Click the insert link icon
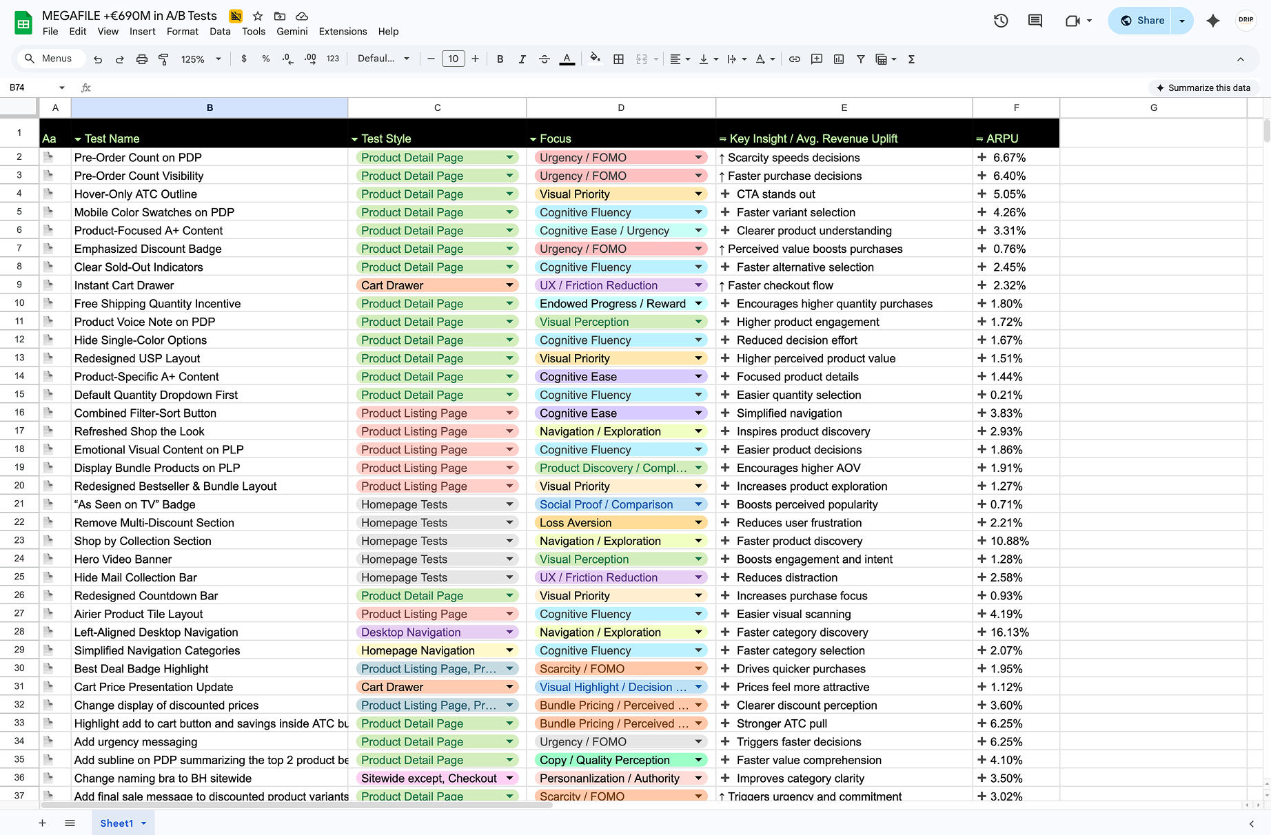This screenshot has width=1271, height=835. click(x=795, y=59)
